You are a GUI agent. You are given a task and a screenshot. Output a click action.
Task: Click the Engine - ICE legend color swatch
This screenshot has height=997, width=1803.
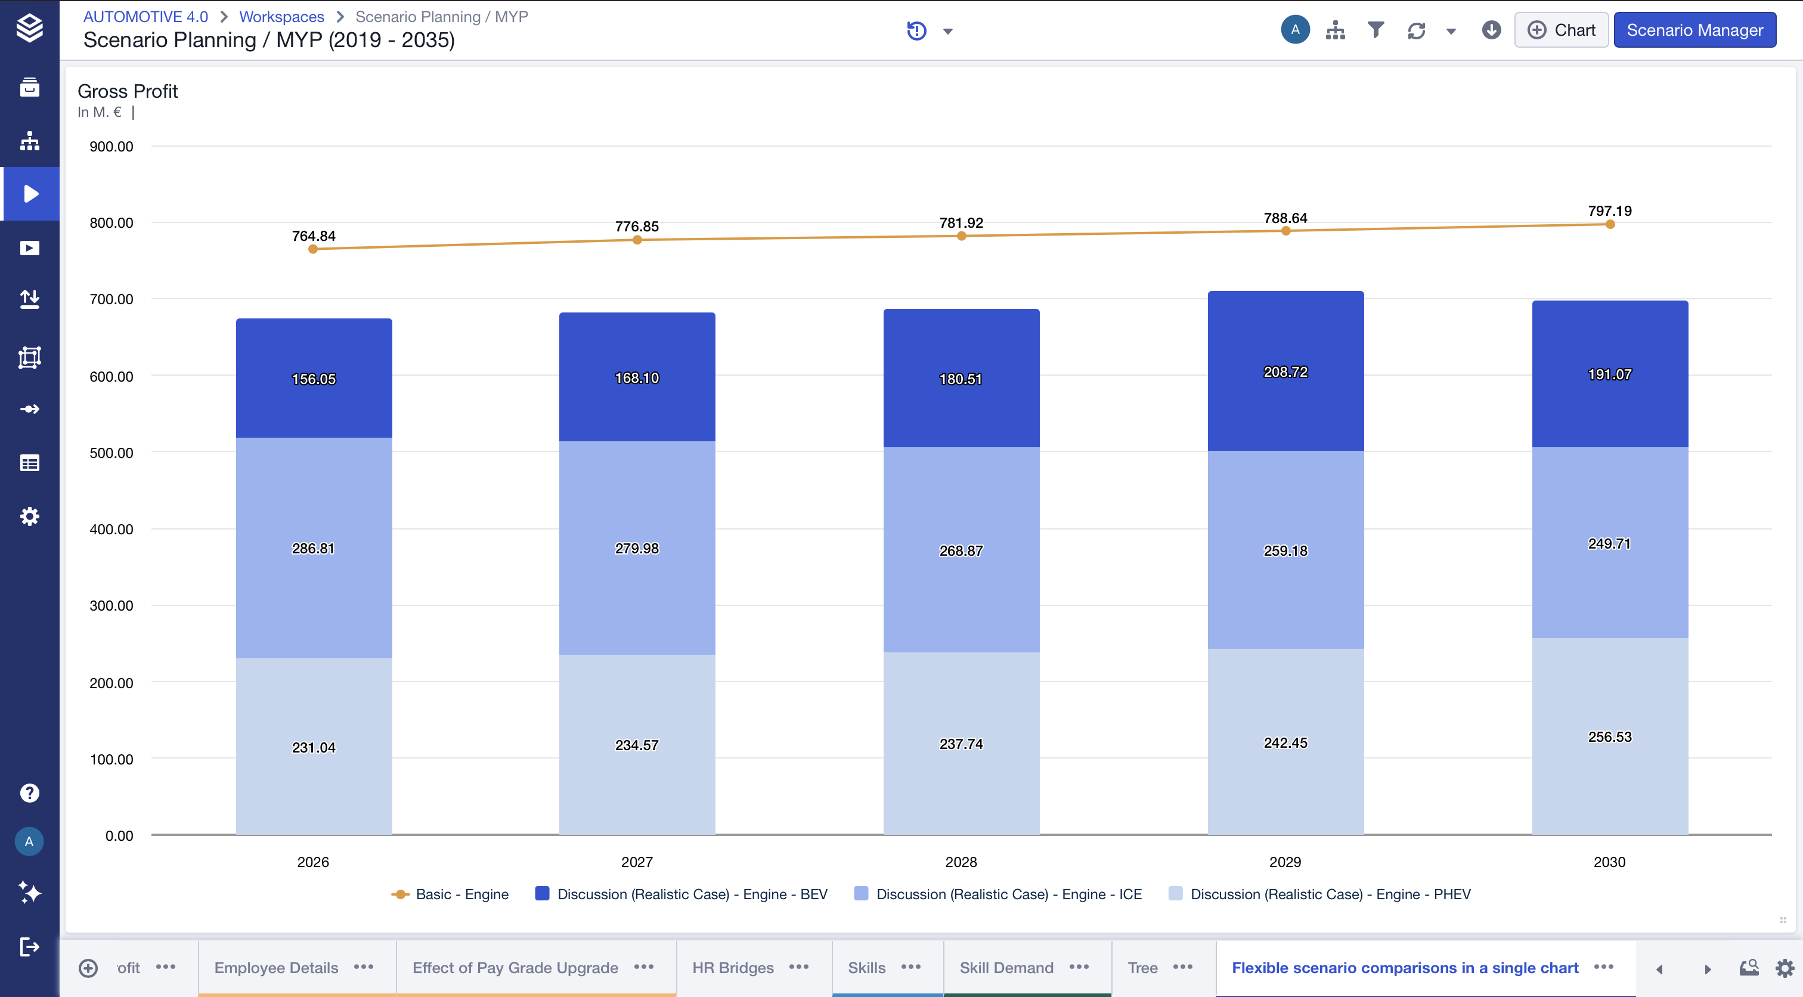point(861,893)
